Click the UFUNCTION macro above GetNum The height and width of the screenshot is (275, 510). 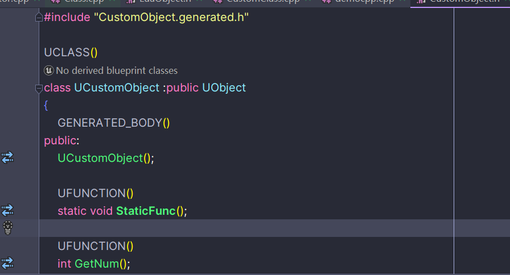pyautogui.click(x=92, y=246)
